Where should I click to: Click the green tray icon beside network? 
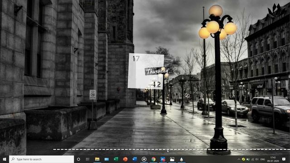point(248,159)
